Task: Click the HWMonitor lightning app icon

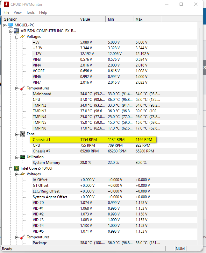Action: [x=6, y=4]
